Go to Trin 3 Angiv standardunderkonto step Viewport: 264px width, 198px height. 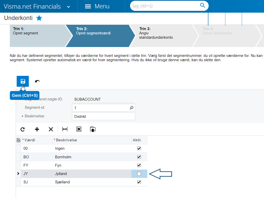click(x=159, y=36)
